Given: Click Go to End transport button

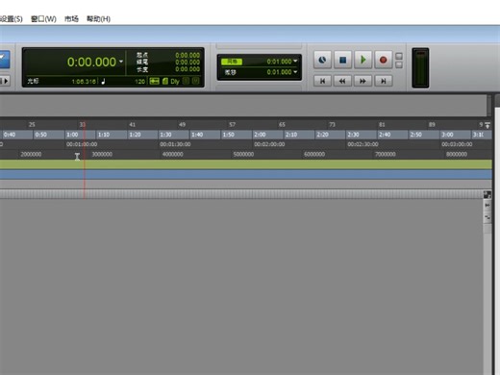Looking at the screenshot, I should 383,81.
